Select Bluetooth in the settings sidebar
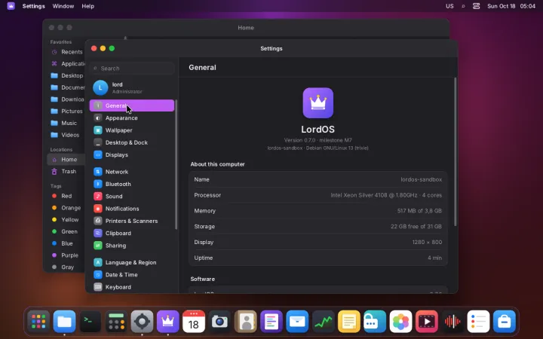The width and height of the screenshot is (543, 339). (x=131, y=184)
